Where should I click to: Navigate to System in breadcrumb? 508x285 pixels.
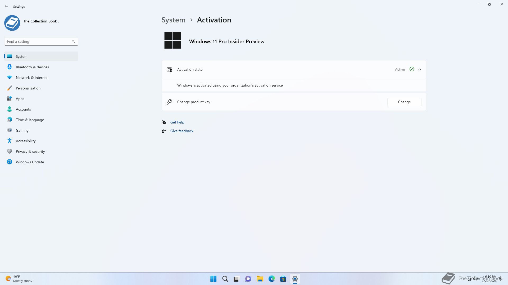point(173,20)
